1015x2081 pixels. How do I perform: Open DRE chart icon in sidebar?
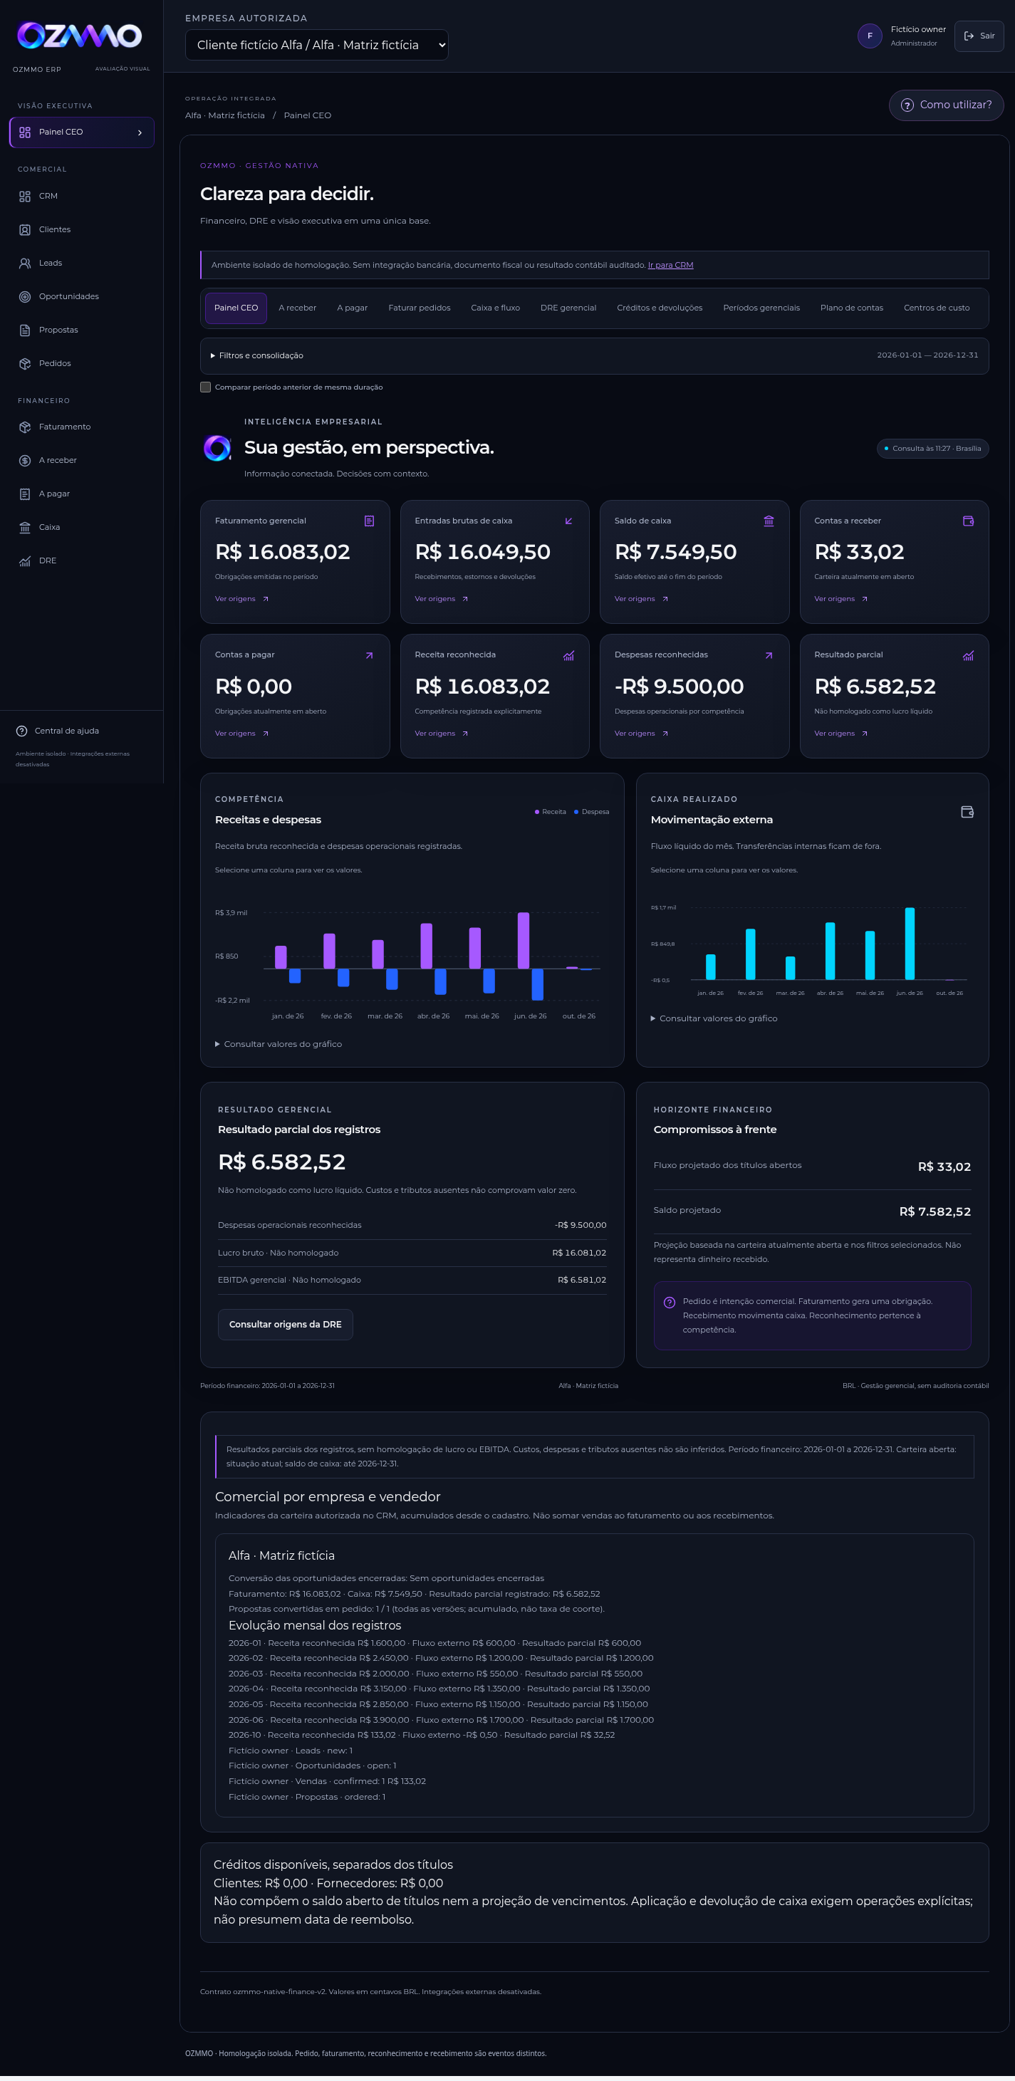(x=25, y=560)
